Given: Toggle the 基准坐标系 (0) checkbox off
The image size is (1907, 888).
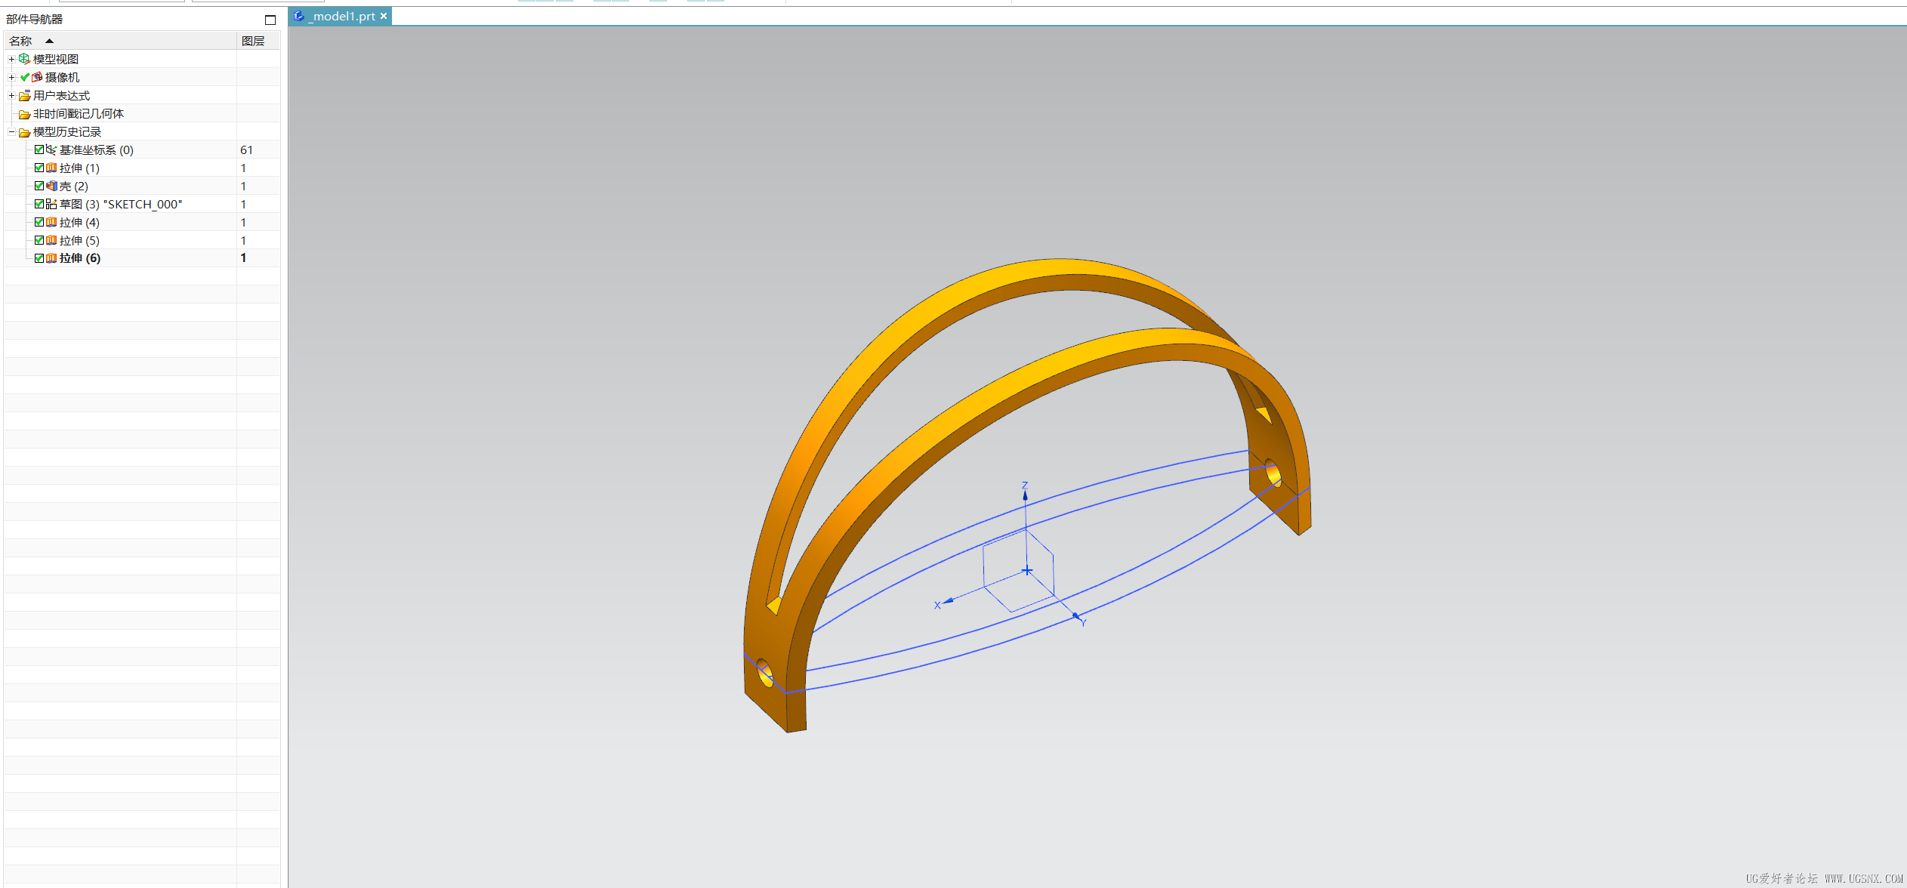Looking at the screenshot, I should coord(39,150).
